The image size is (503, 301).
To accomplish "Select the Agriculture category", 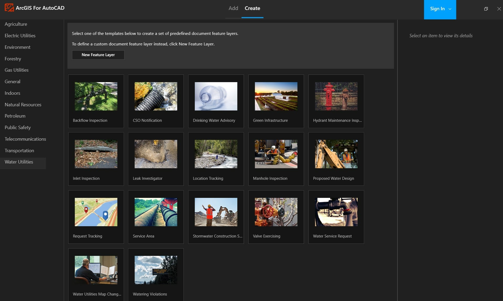I will click(16, 24).
